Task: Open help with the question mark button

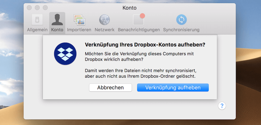Action: tap(222, 106)
